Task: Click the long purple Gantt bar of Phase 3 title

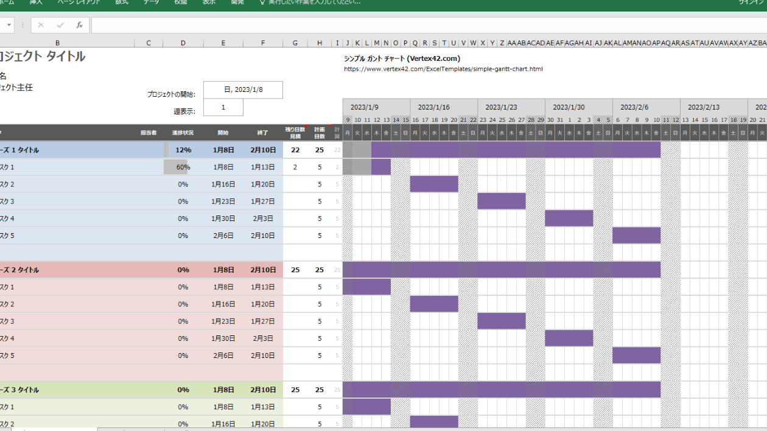Action: click(502, 390)
